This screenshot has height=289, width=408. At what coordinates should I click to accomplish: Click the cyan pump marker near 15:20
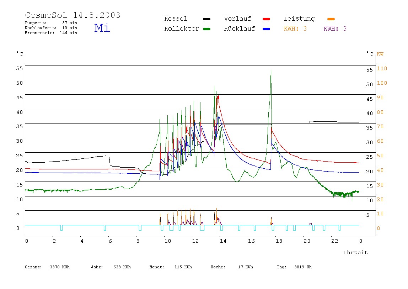point(239,228)
